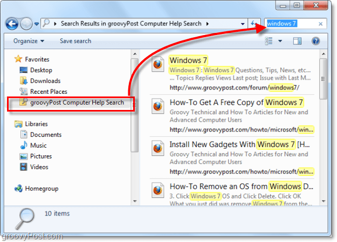This screenshot has width=337, height=242.
Task: Click Save search button
Action: pos(75,41)
